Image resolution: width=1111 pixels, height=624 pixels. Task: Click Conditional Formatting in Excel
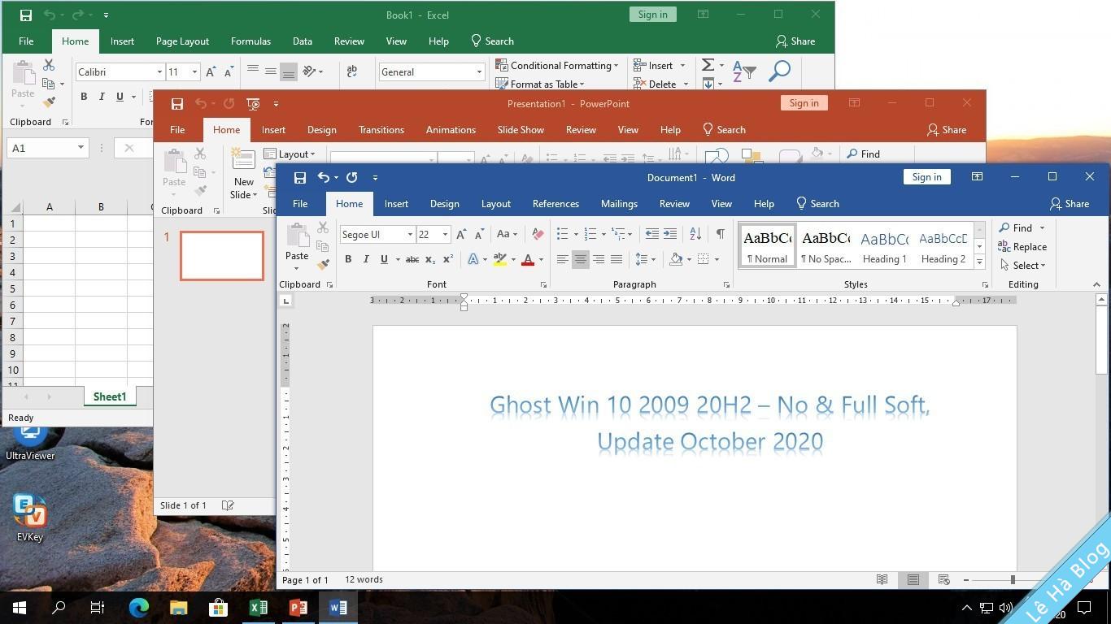tap(557, 65)
